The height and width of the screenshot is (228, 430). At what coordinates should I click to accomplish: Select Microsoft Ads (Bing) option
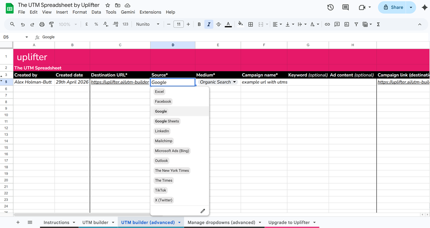coord(172,151)
